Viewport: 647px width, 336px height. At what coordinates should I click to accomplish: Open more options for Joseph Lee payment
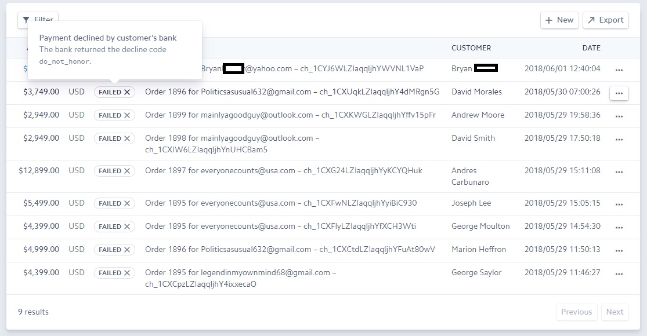click(x=619, y=204)
